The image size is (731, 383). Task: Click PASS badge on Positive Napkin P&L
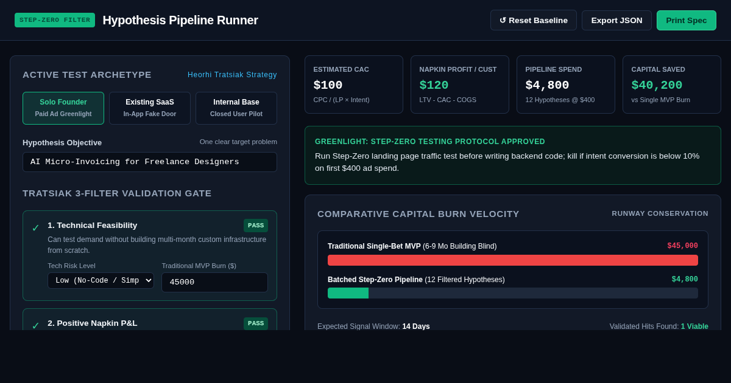(256, 323)
